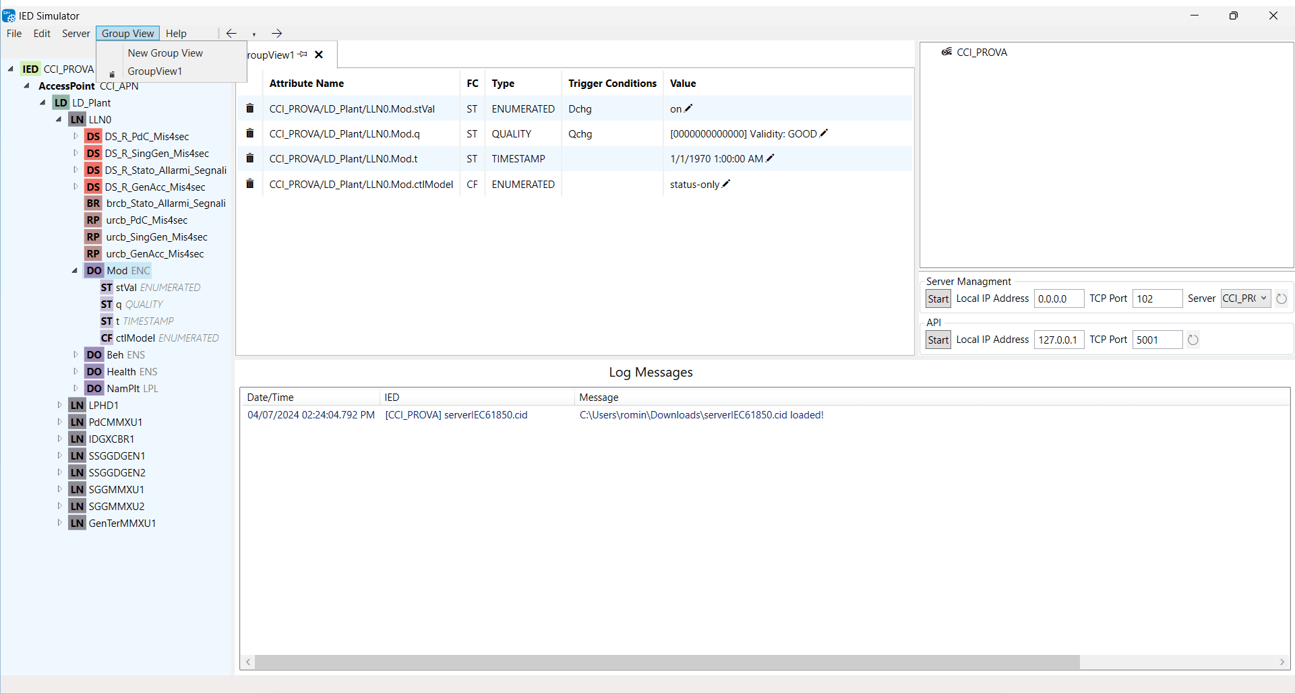
Task: Refresh the API settings
Action: (1193, 340)
